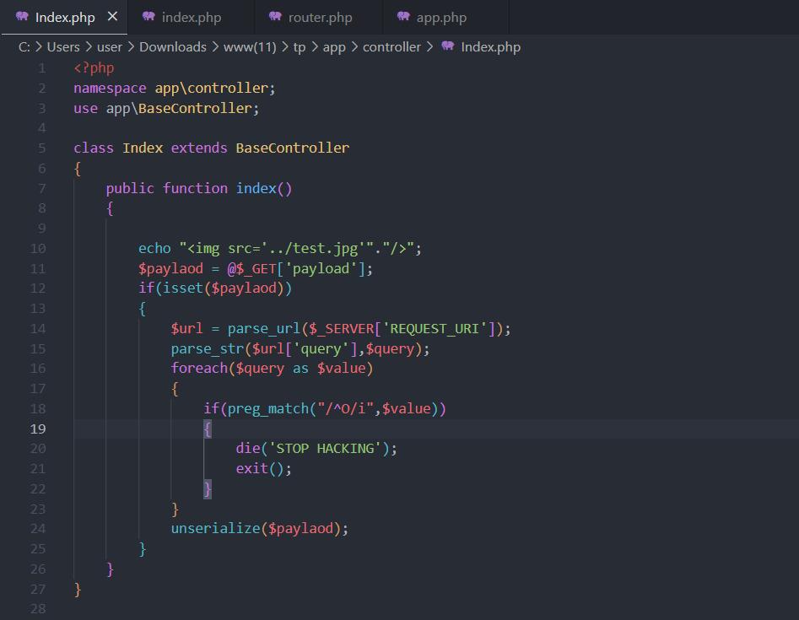Close the Index.php editor tab

112,17
